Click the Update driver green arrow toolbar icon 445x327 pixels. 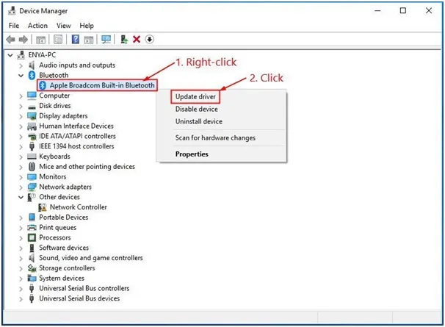point(124,39)
